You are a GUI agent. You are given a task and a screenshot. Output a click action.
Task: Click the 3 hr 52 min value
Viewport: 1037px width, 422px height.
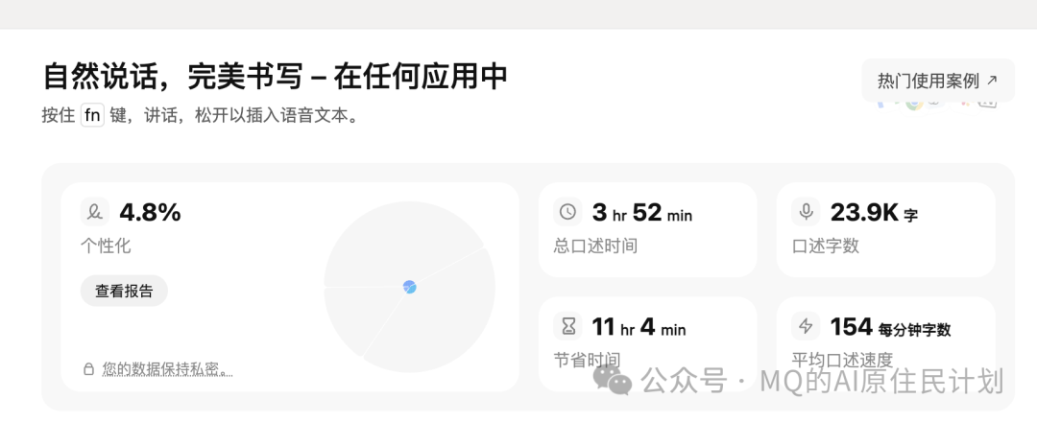641,213
